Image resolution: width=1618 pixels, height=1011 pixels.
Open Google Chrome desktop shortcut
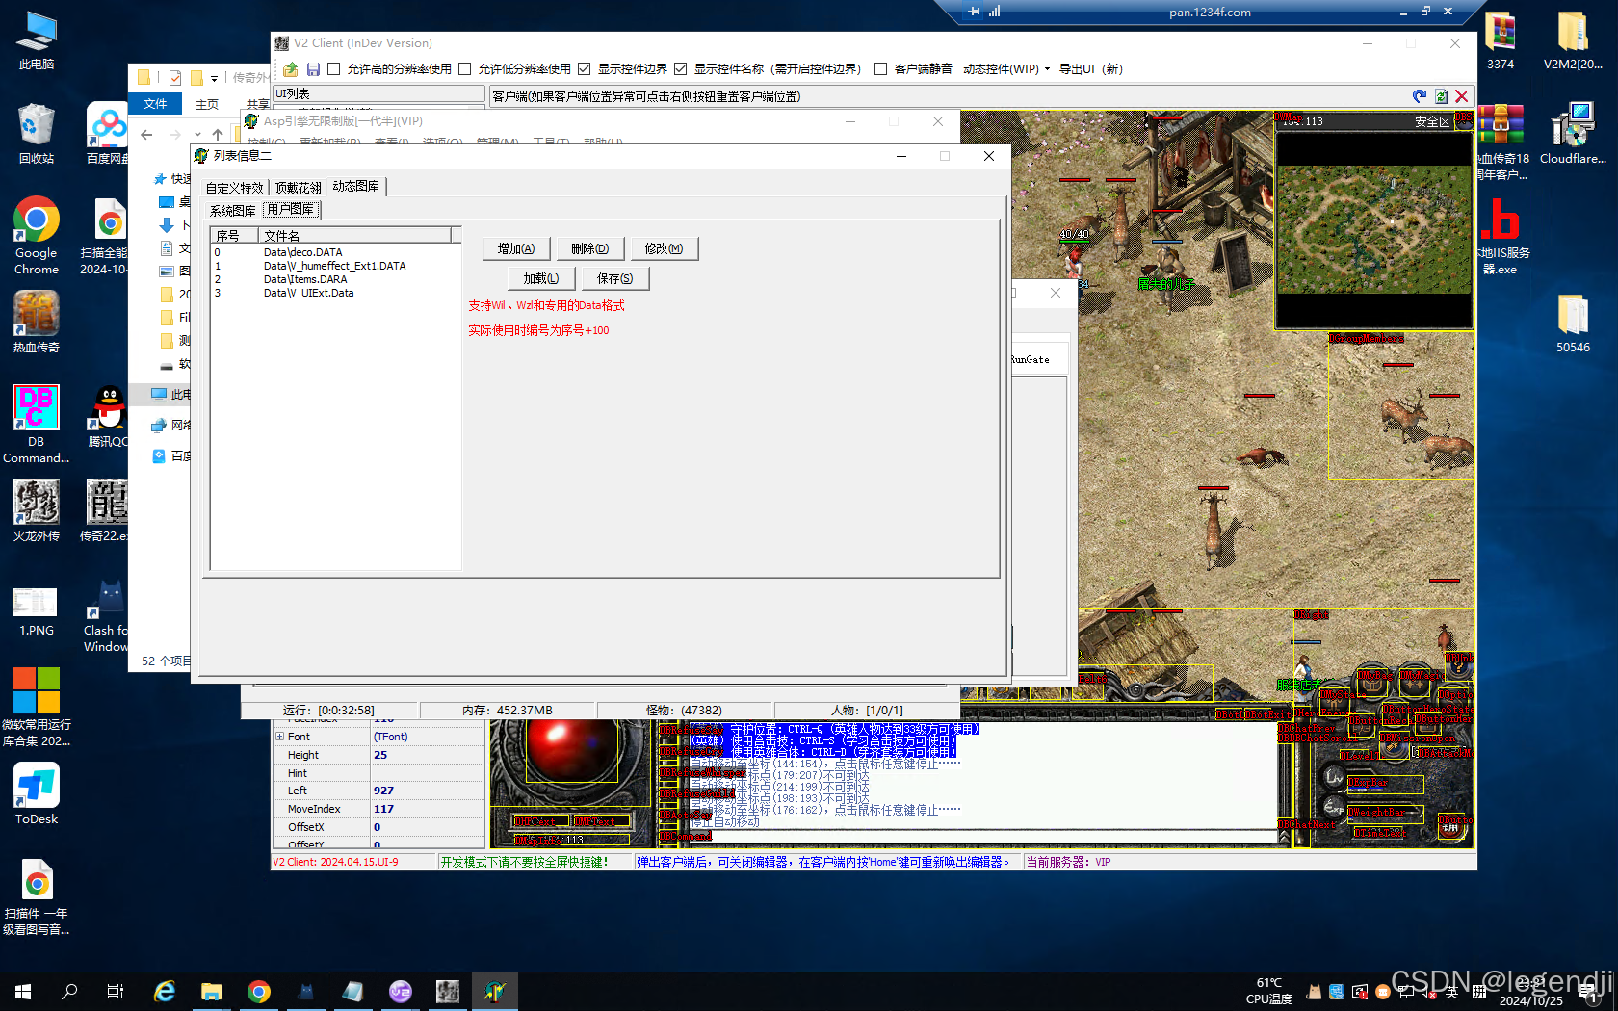37,236
